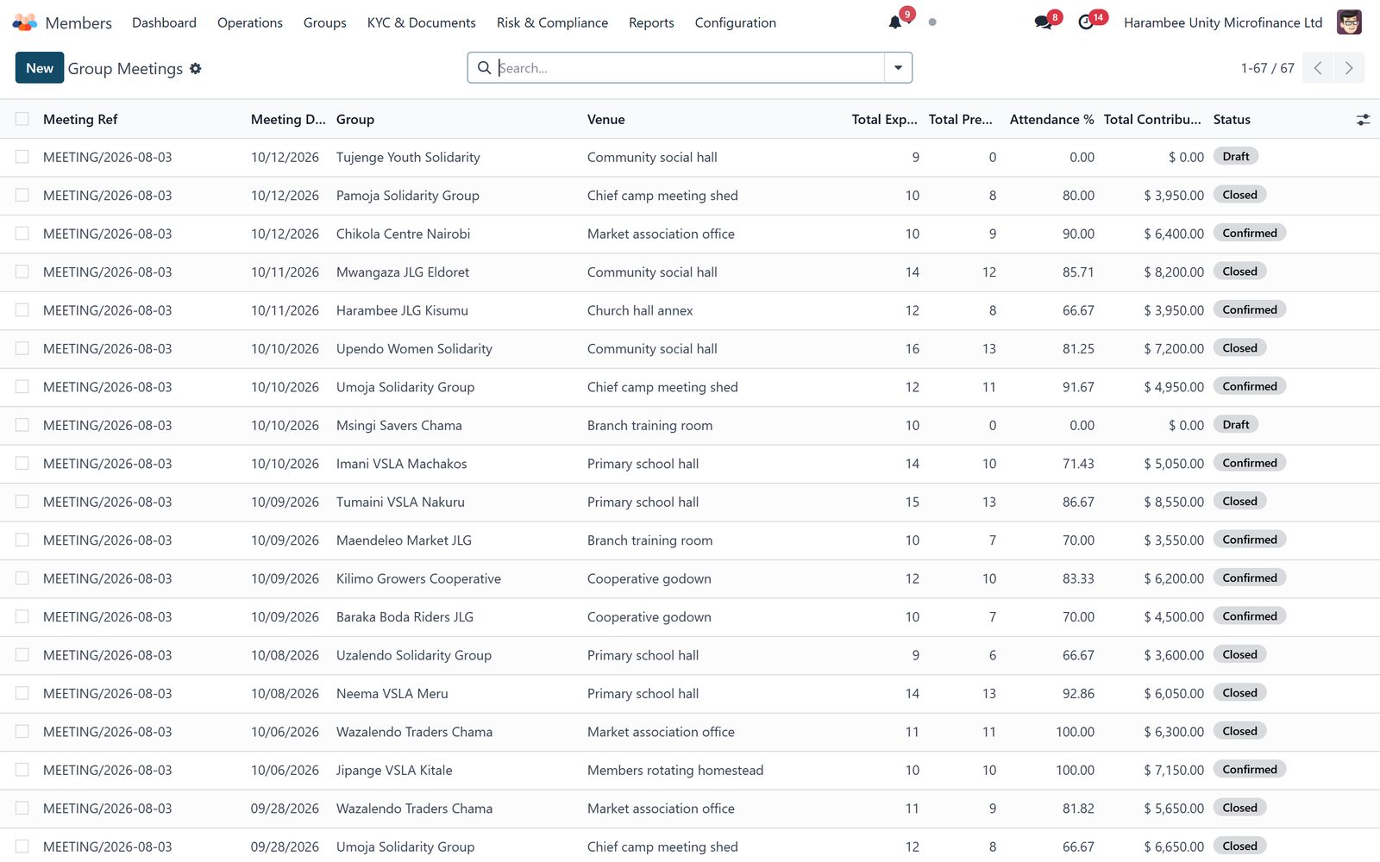Click the Members app title
The width and height of the screenshot is (1380, 862).
(x=78, y=22)
